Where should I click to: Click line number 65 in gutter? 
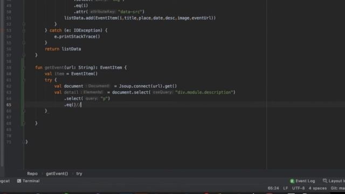point(9,105)
